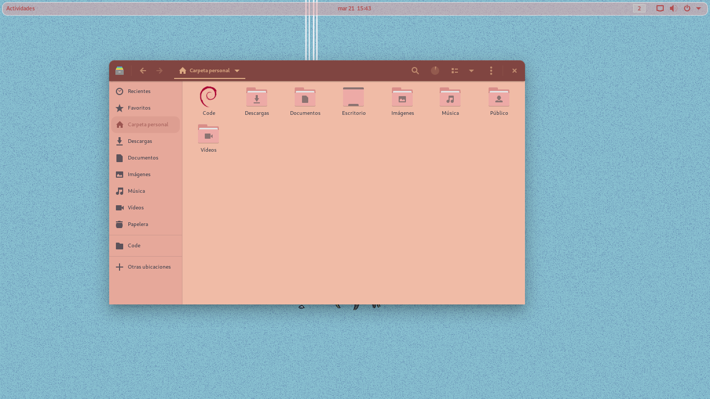Open the search magnifier in Files
The image size is (710, 399).
[415, 71]
